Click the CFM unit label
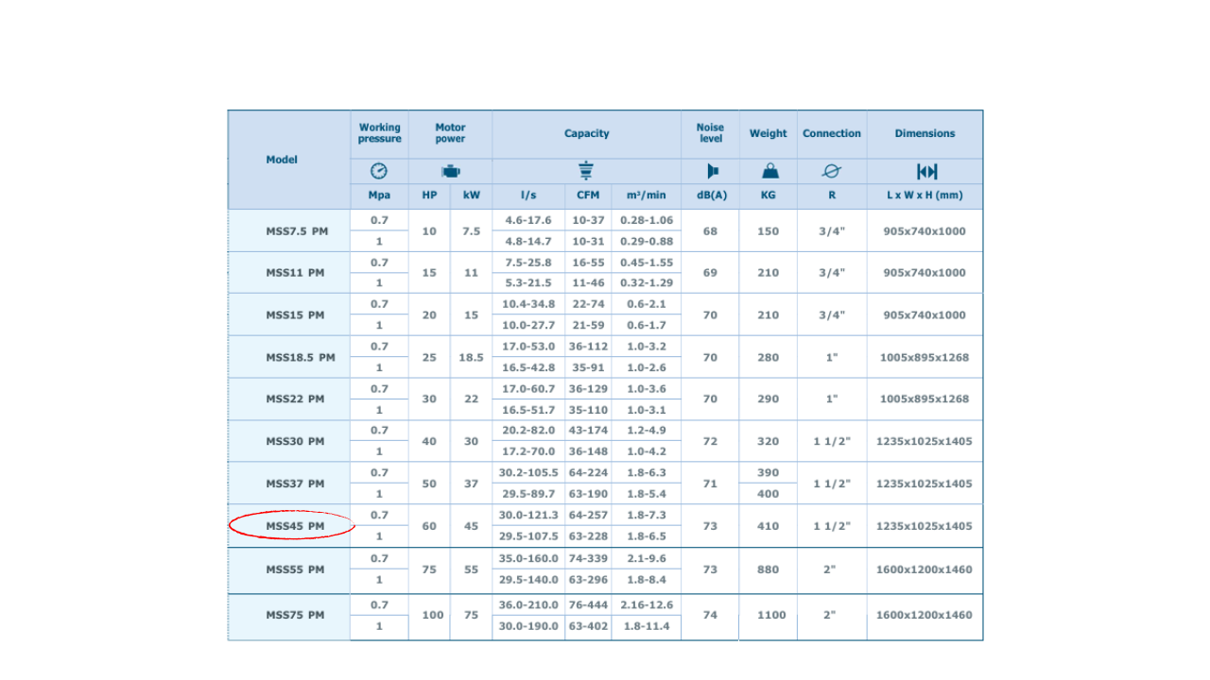The height and width of the screenshot is (680, 1210). 588,195
